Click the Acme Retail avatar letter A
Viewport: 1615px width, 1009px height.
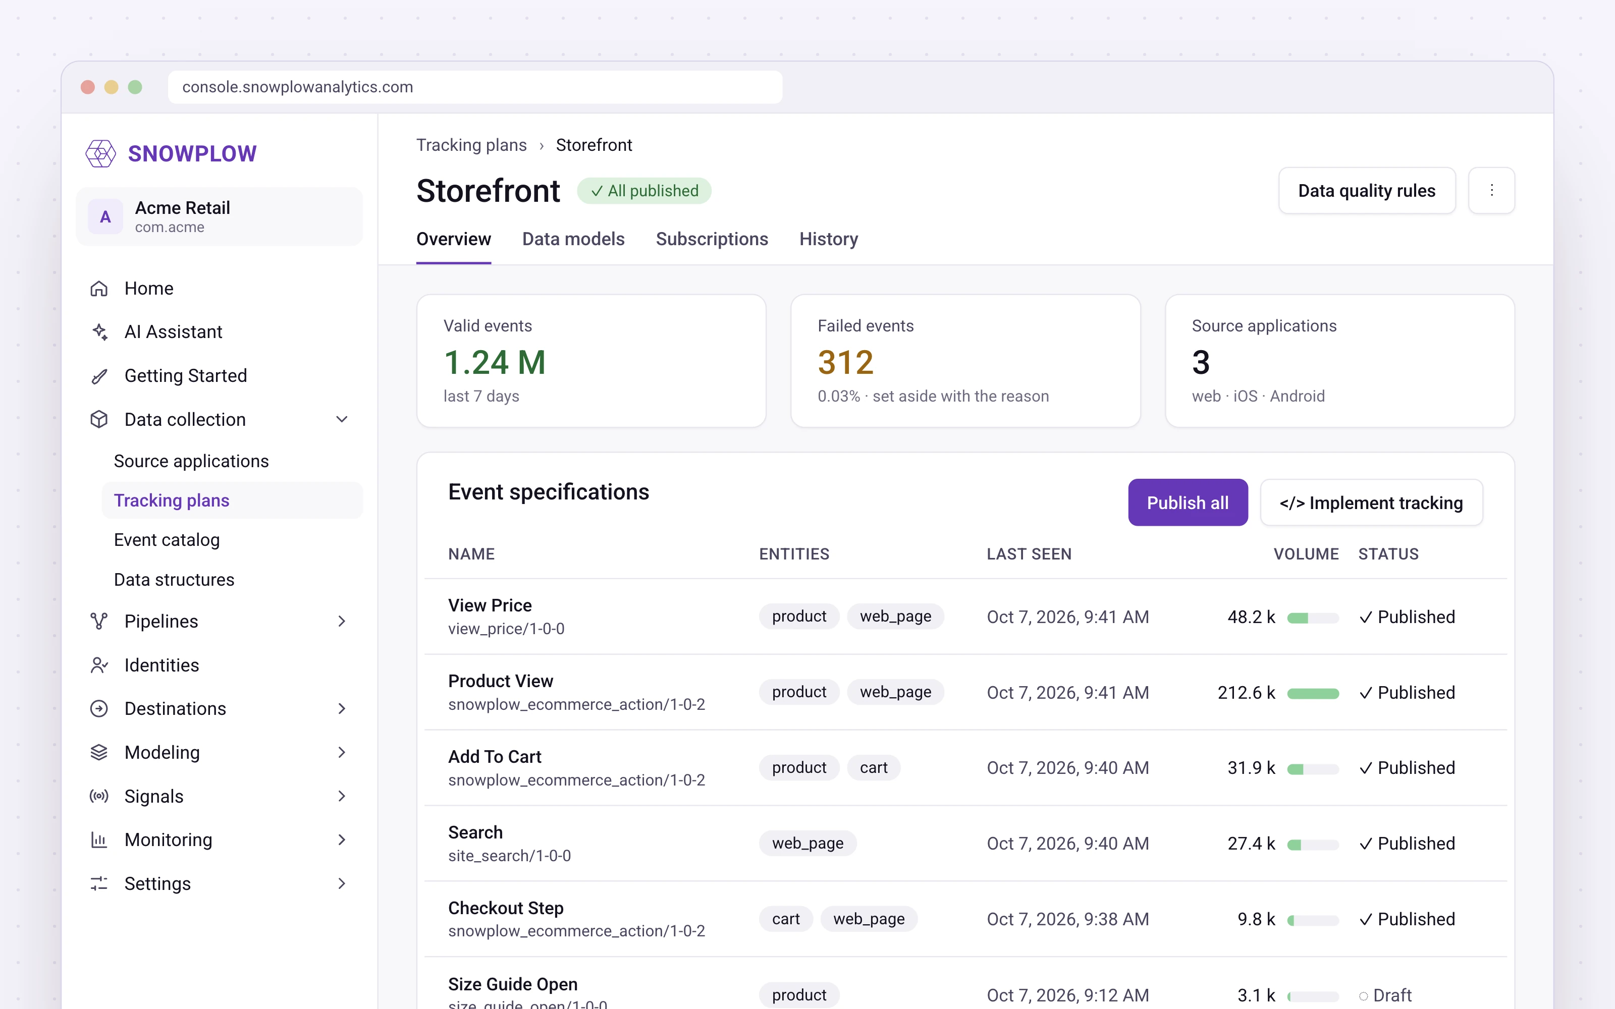point(105,217)
